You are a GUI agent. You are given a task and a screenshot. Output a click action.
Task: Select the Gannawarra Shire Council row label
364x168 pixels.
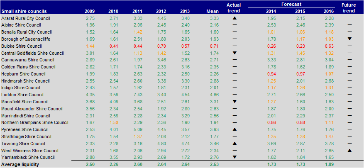(x=28, y=60)
